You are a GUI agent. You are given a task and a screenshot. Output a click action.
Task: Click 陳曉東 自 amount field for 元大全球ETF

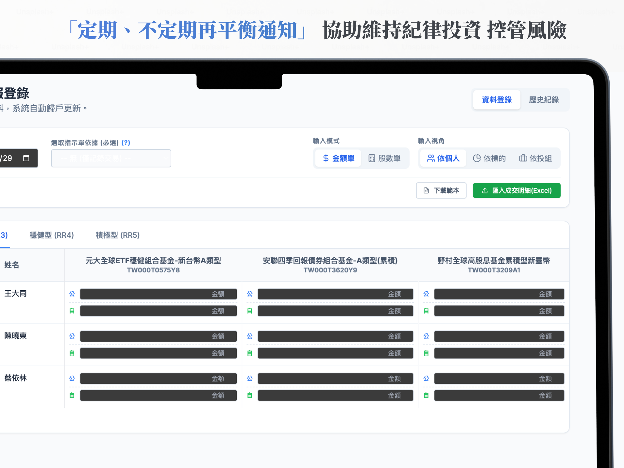158,353
